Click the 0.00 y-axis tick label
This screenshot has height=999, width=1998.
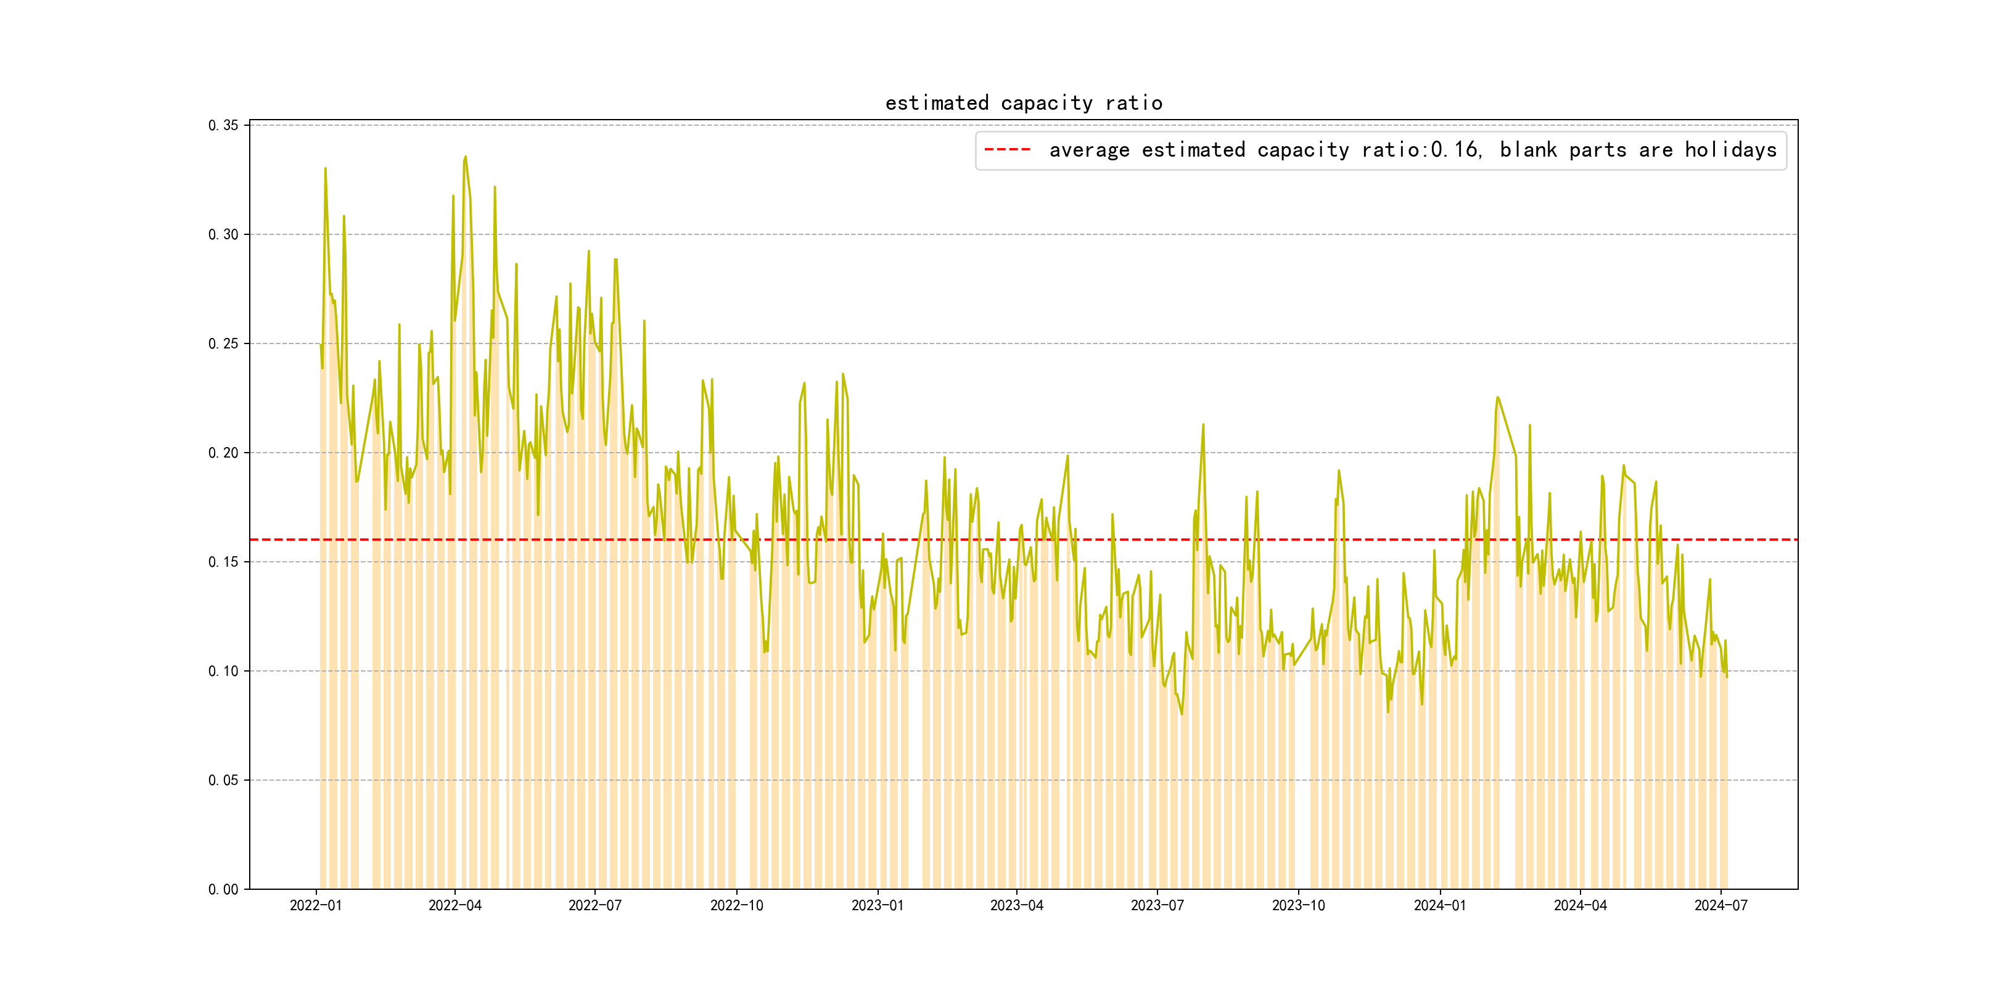[x=223, y=890]
